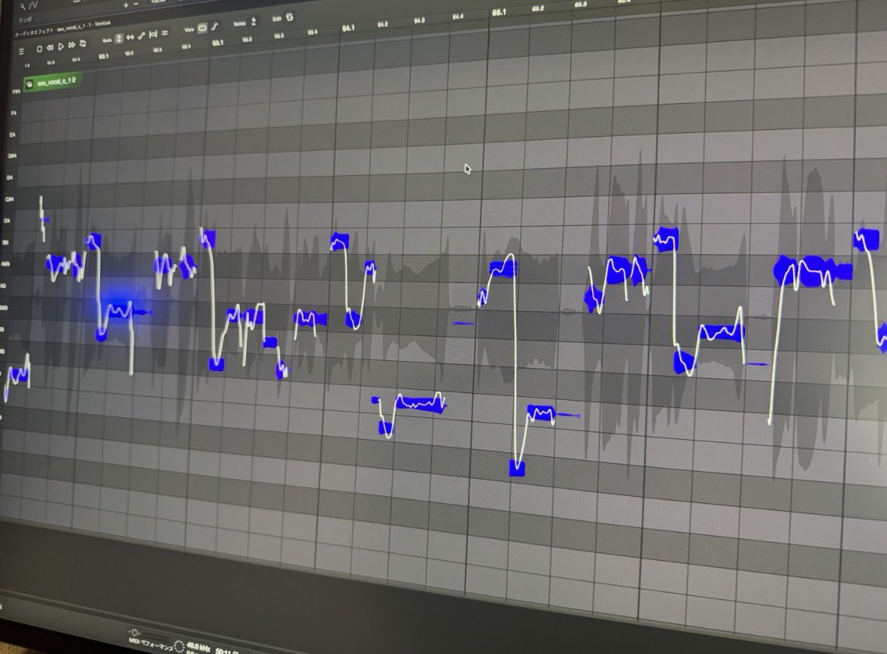Click the Edit icon button
This screenshot has height=654, width=887.
[290, 17]
